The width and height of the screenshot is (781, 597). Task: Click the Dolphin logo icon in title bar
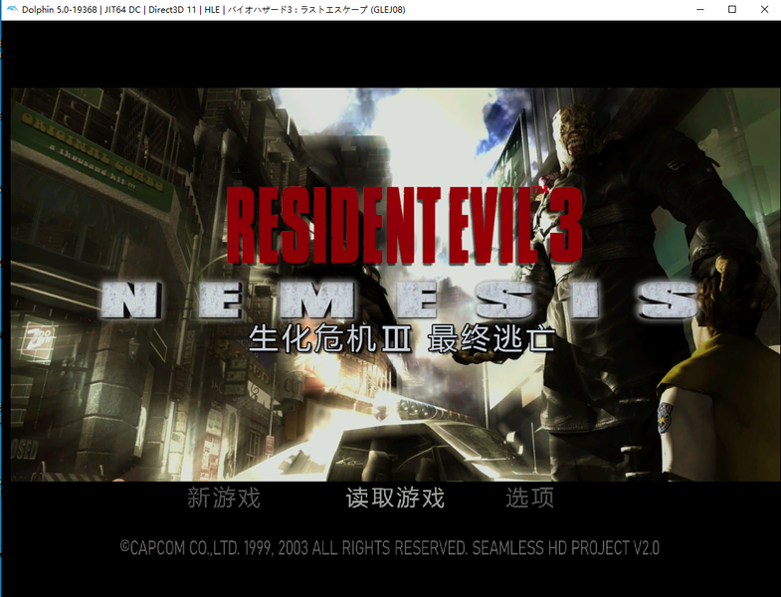tap(13, 10)
